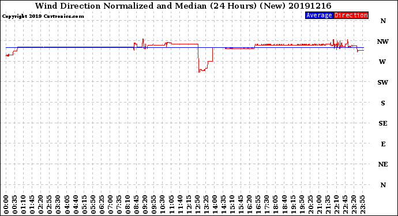Click the "16:20" time axis label
Viewport: 398px width, 216px height.
(x=250, y=204)
